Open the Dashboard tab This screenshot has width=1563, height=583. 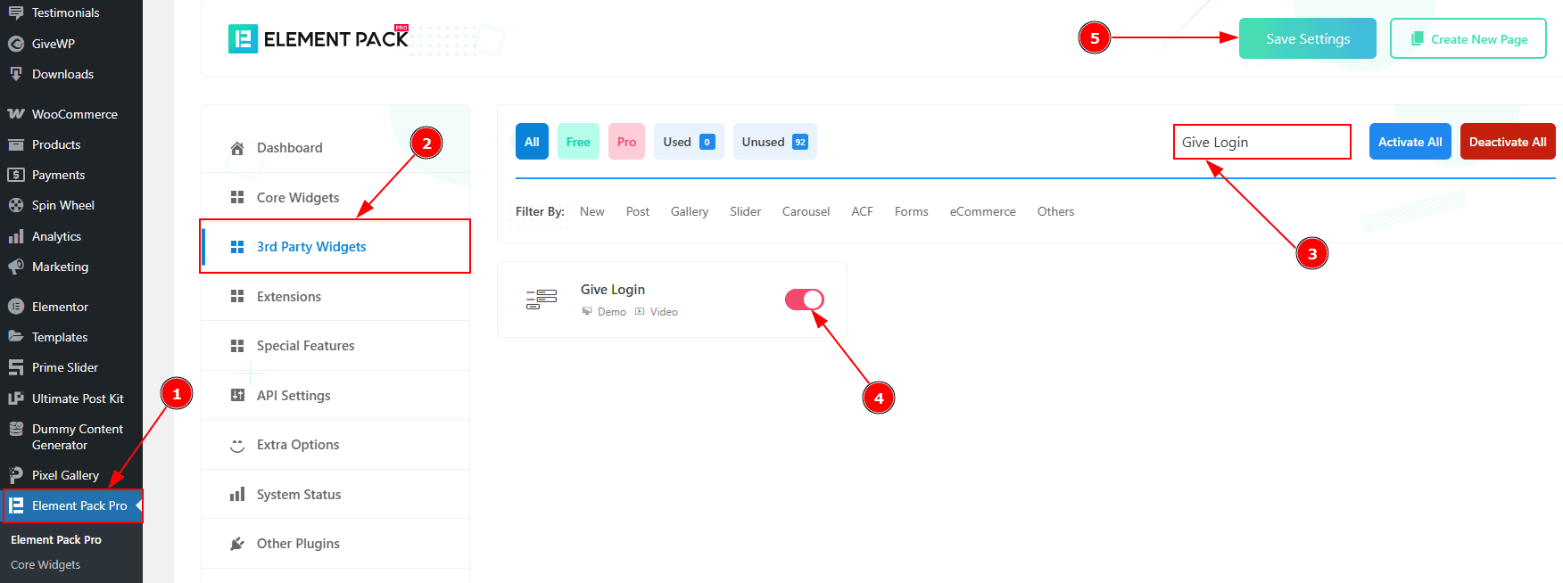[335, 148]
